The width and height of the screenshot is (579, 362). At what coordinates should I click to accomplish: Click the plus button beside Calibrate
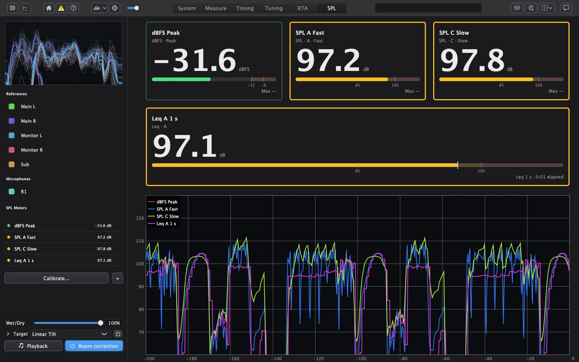(x=118, y=278)
